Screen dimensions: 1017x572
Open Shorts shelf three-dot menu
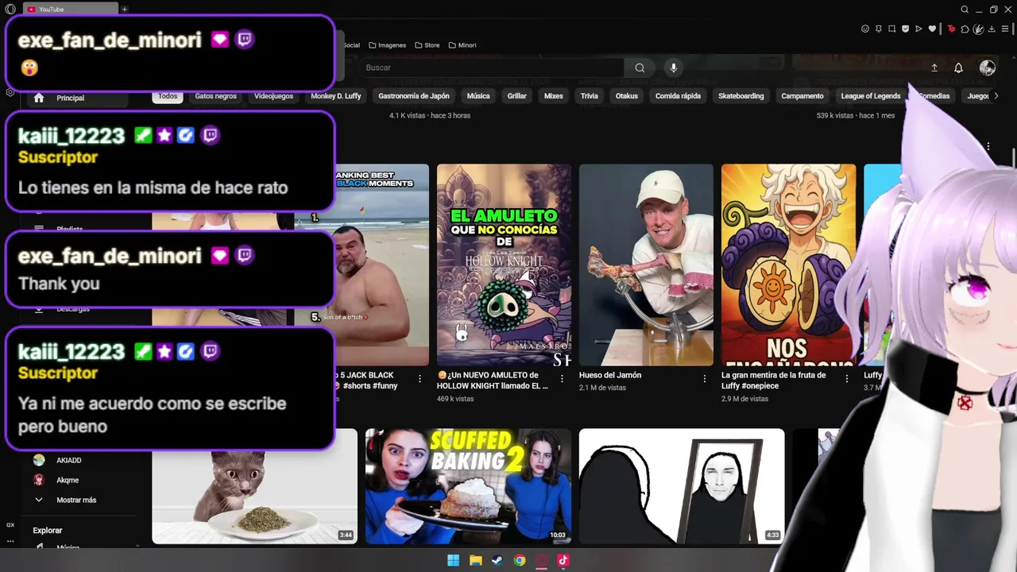[x=988, y=146]
